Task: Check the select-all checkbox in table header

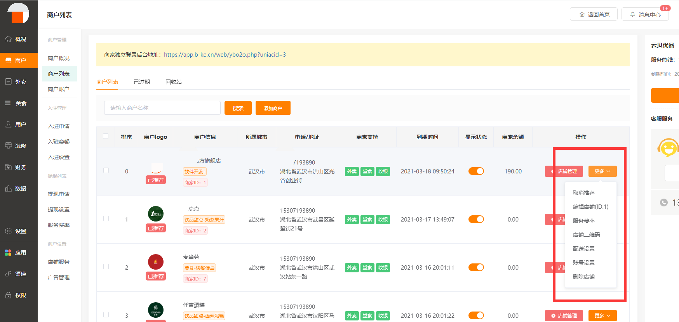Action: [x=106, y=136]
